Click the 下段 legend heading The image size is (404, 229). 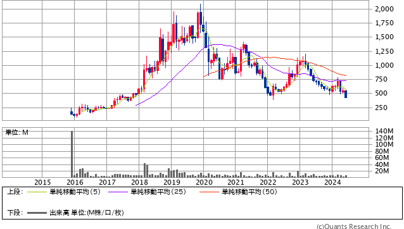(15, 213)
